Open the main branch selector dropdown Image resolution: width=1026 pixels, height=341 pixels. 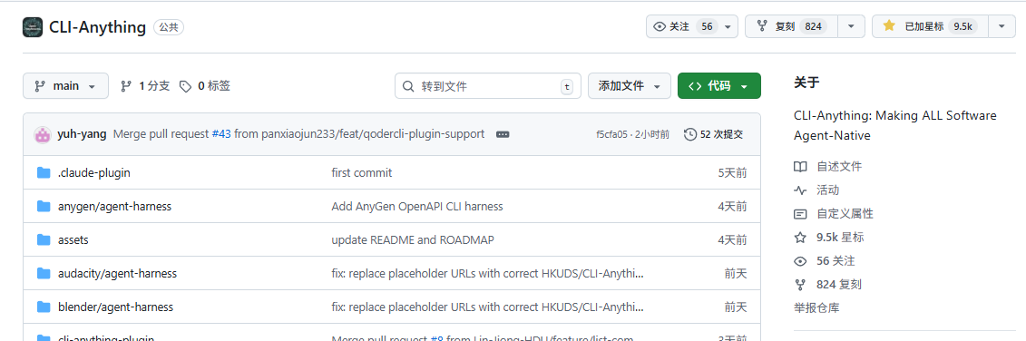(x=65, y=86)
